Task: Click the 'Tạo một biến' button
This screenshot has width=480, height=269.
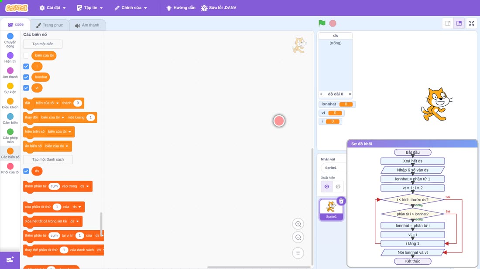Action: 43,44
